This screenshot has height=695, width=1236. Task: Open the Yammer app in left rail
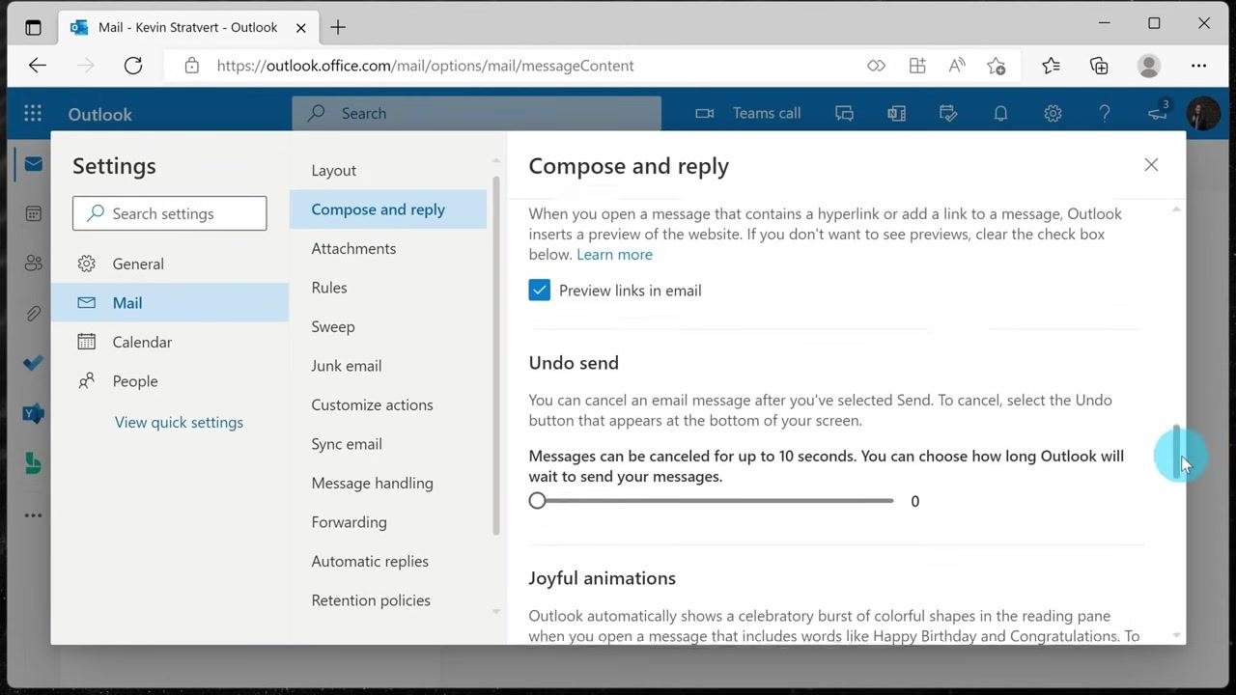[x=33, y=414]
